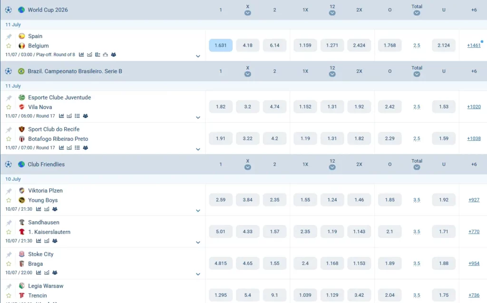Open the X dropdown in World Cup header
This screenshot has height=303, width=487.
pyautogui.click(x=247, y=13)
